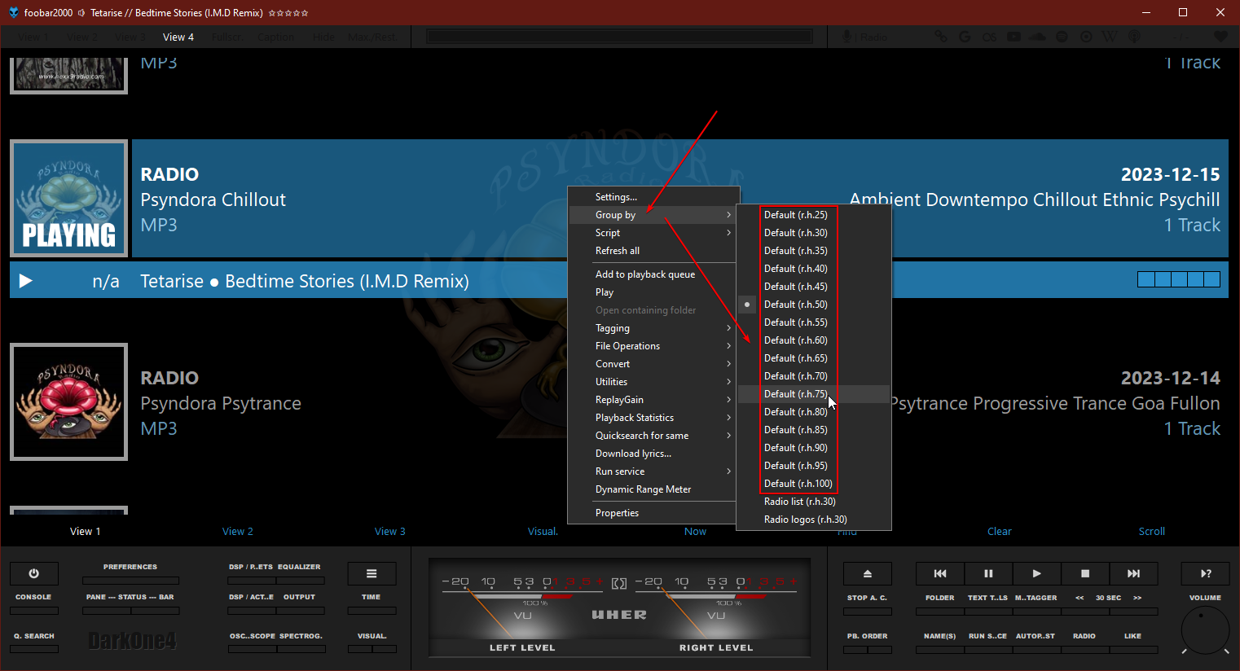Screen dimensions: 1240x671
Task: Open Properties from the context menu
Action: click(x=617, y=513)
